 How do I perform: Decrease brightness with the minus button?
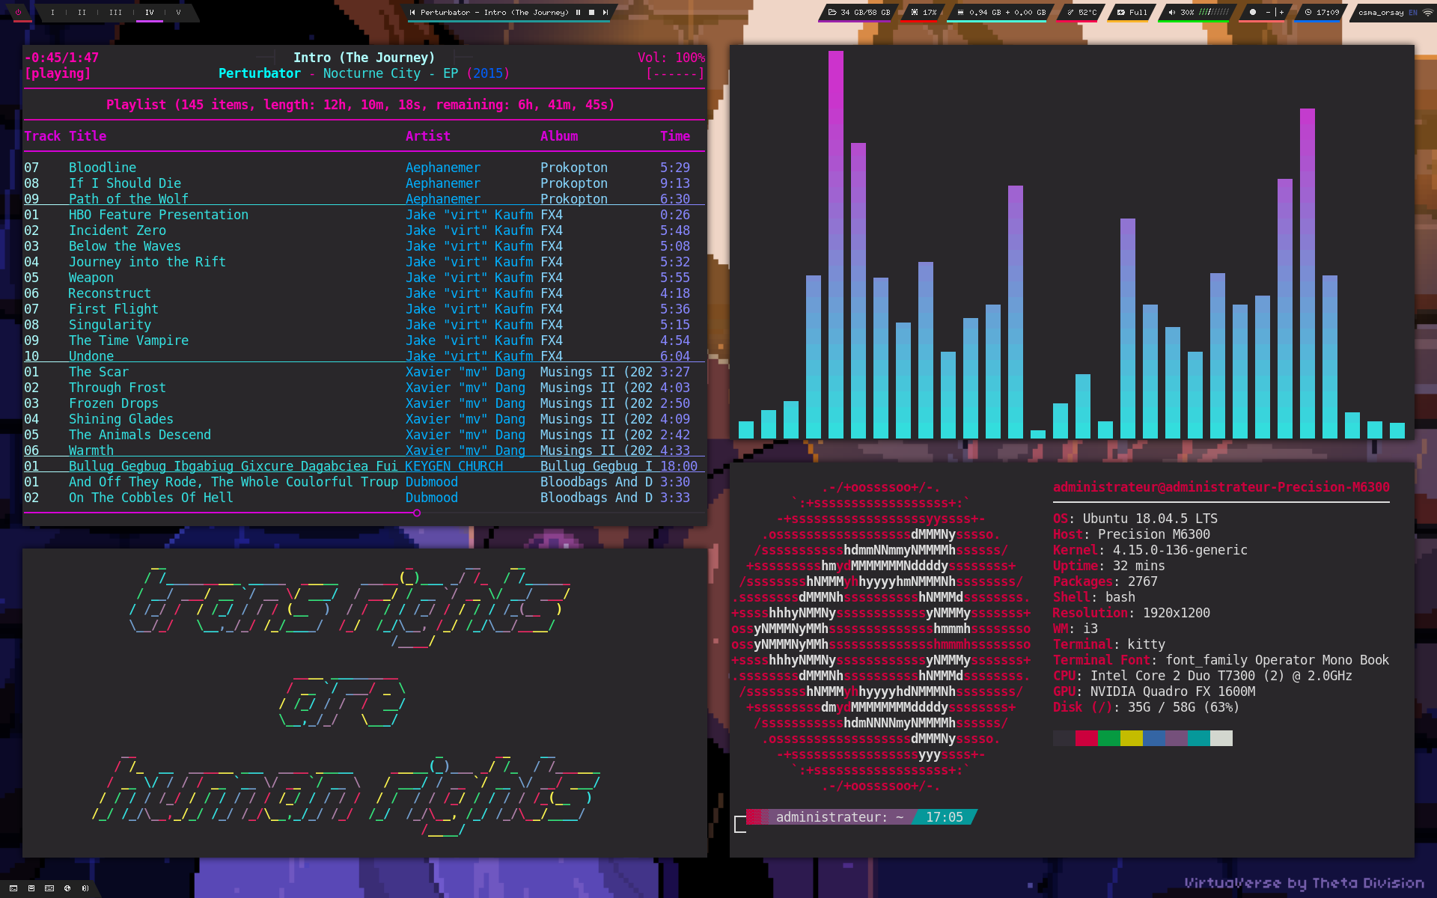pos(1268,12)
